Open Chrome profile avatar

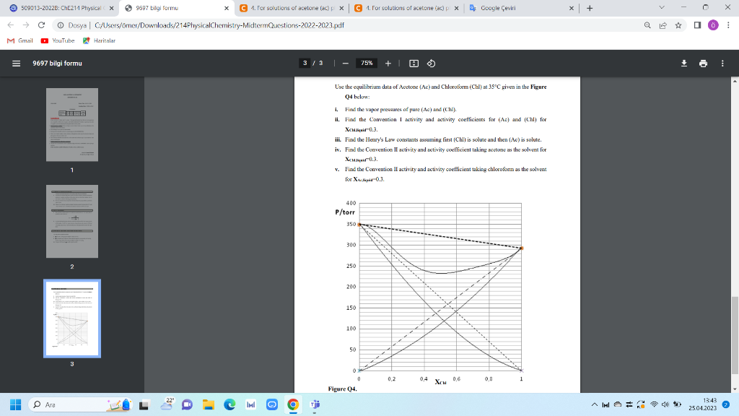(713, 25)
